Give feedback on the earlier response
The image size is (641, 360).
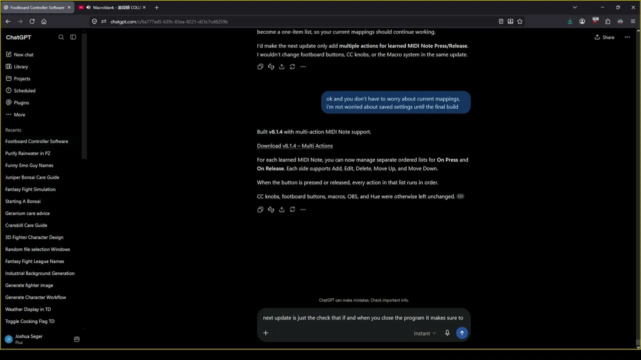271,66
